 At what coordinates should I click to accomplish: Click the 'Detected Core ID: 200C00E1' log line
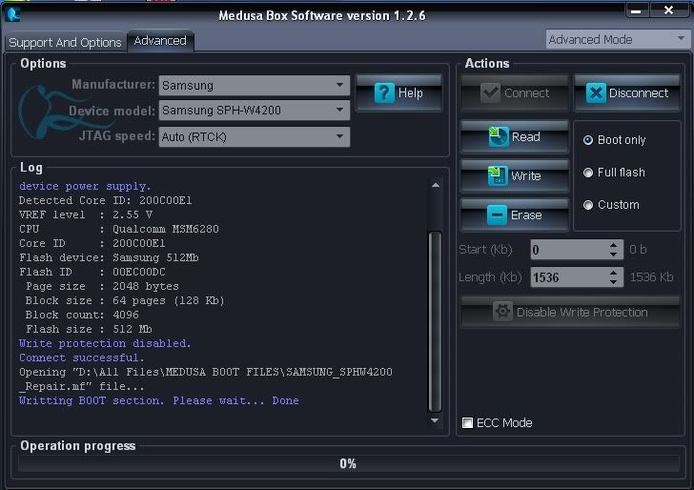[105, 200]
